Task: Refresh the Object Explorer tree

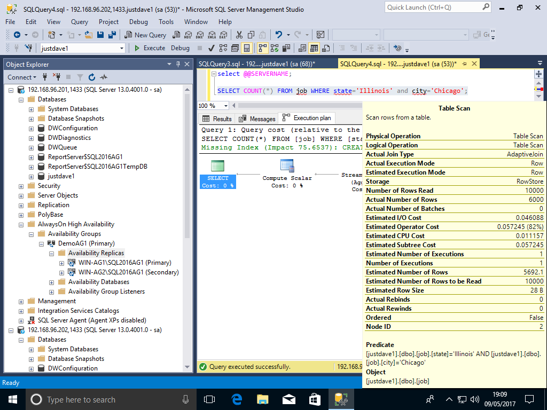Action: [92, 77]
